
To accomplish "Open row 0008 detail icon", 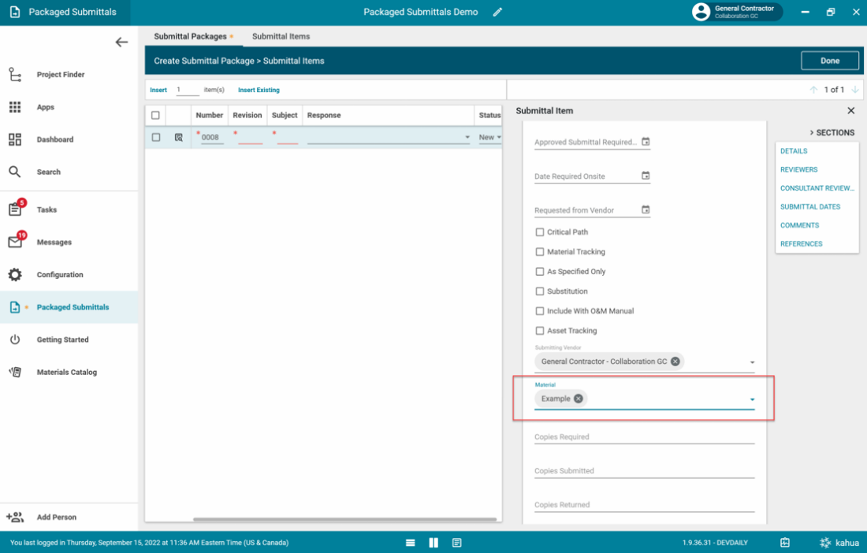I will [178, 137].
